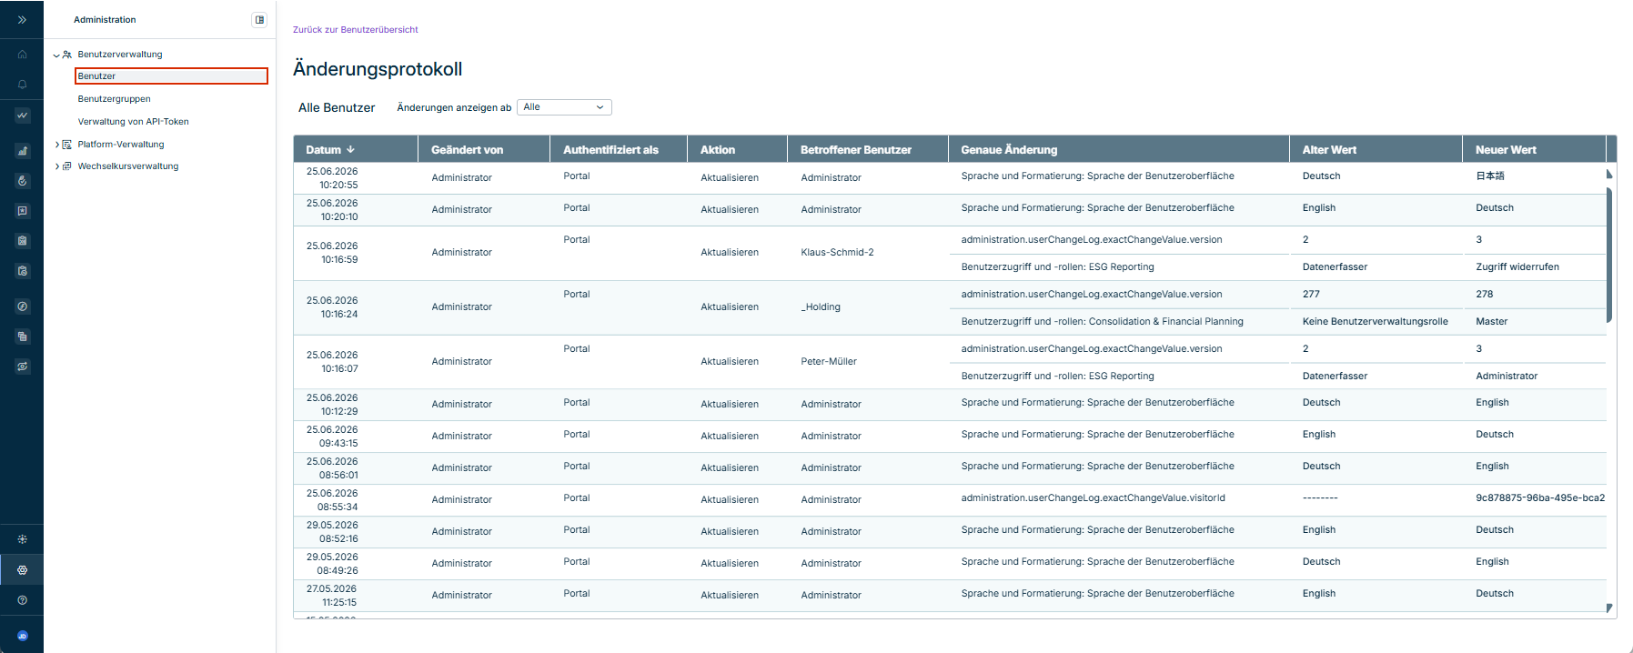Screen dimensions: 1633x653
Task: Sort by the Datum column header
Action: (x=330, y=150)
